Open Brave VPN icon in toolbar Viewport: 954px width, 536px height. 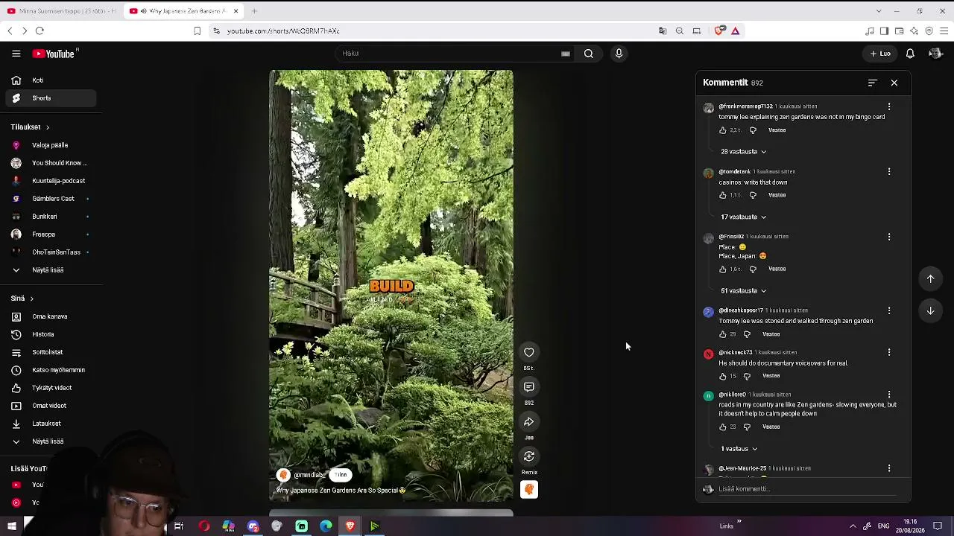(929, 31)
